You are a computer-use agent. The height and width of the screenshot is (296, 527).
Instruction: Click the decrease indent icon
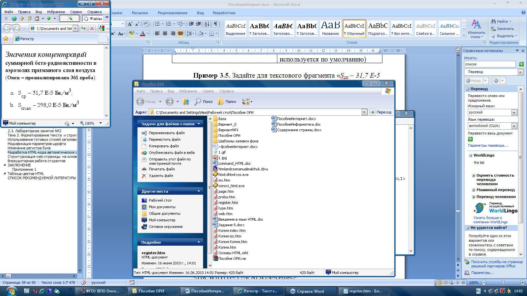pos(191,24)
